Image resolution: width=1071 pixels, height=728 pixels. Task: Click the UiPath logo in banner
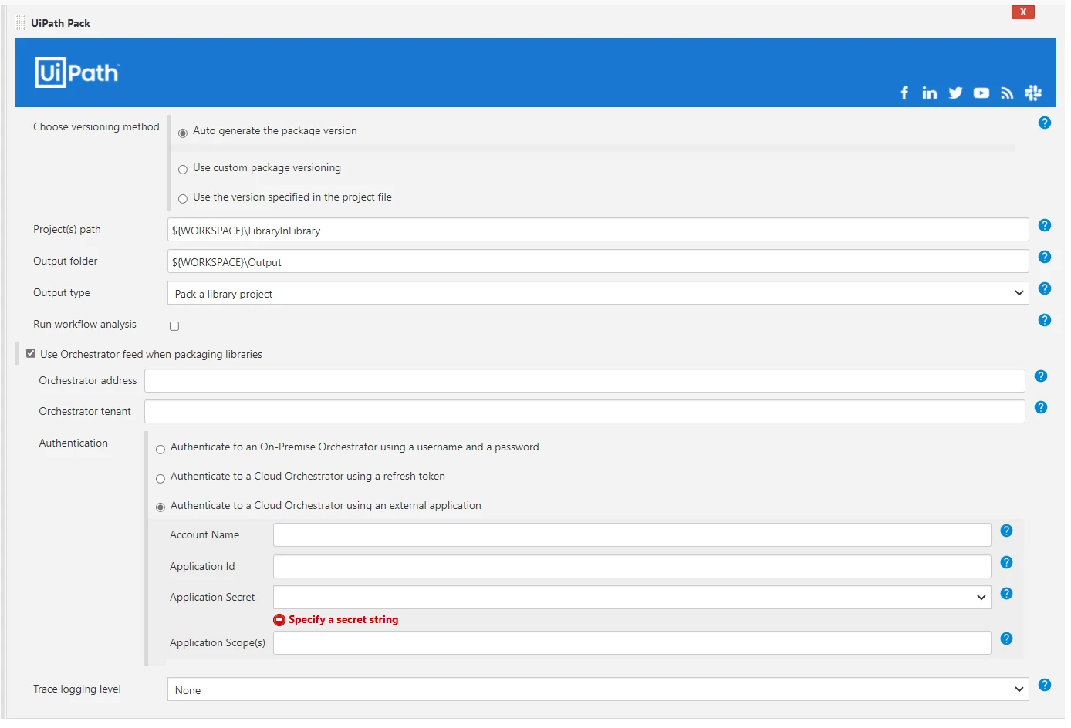click(77, 72)
